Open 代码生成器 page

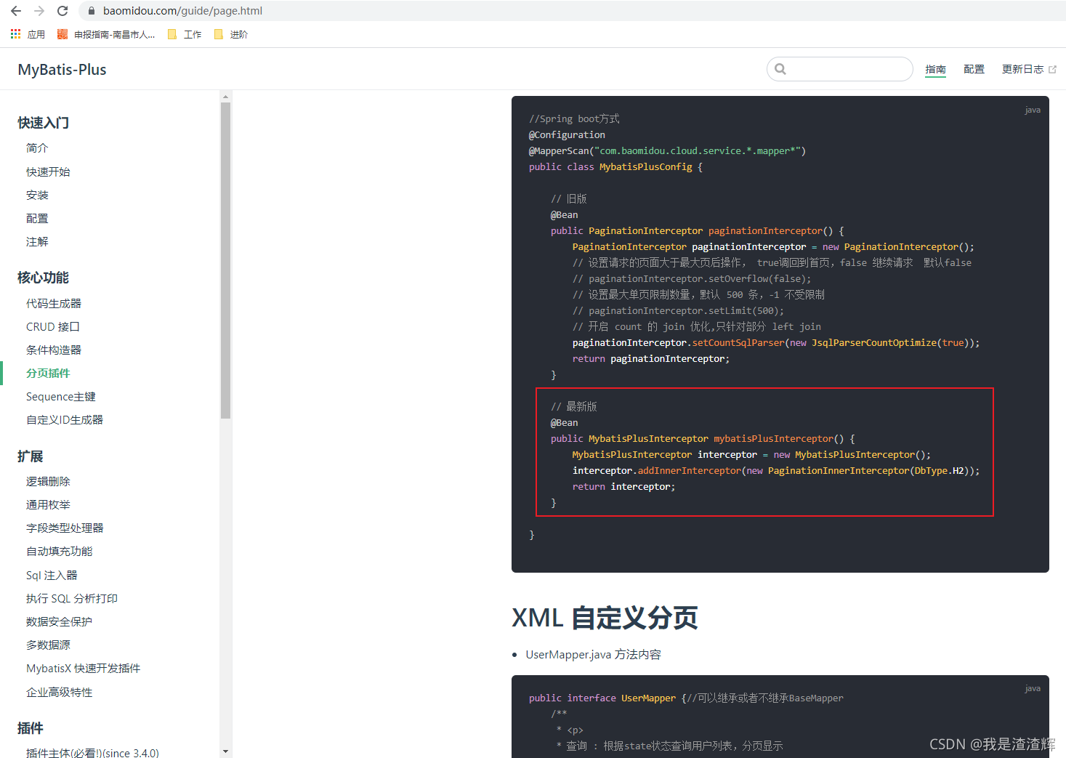[54, 303]
